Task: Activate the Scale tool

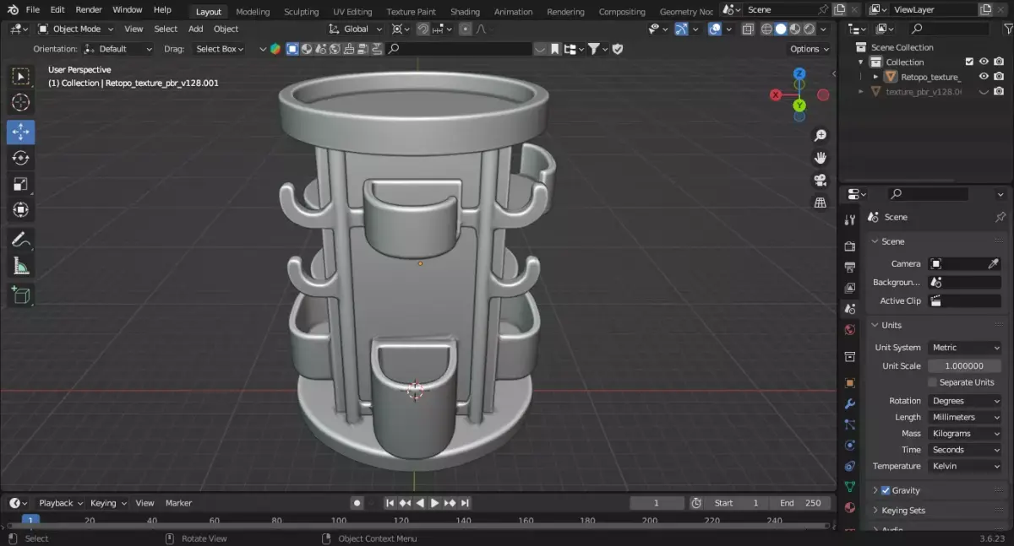Action: 21,184
